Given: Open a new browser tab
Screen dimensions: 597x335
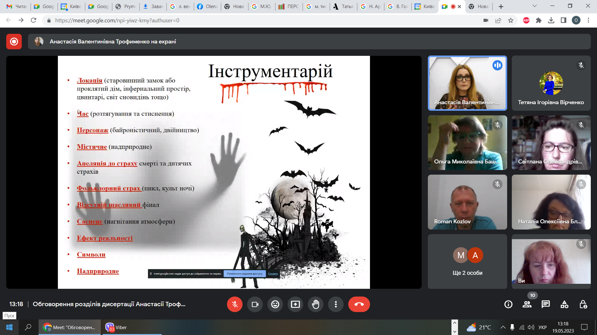Looking at the screenshot, I should (501, 7).
